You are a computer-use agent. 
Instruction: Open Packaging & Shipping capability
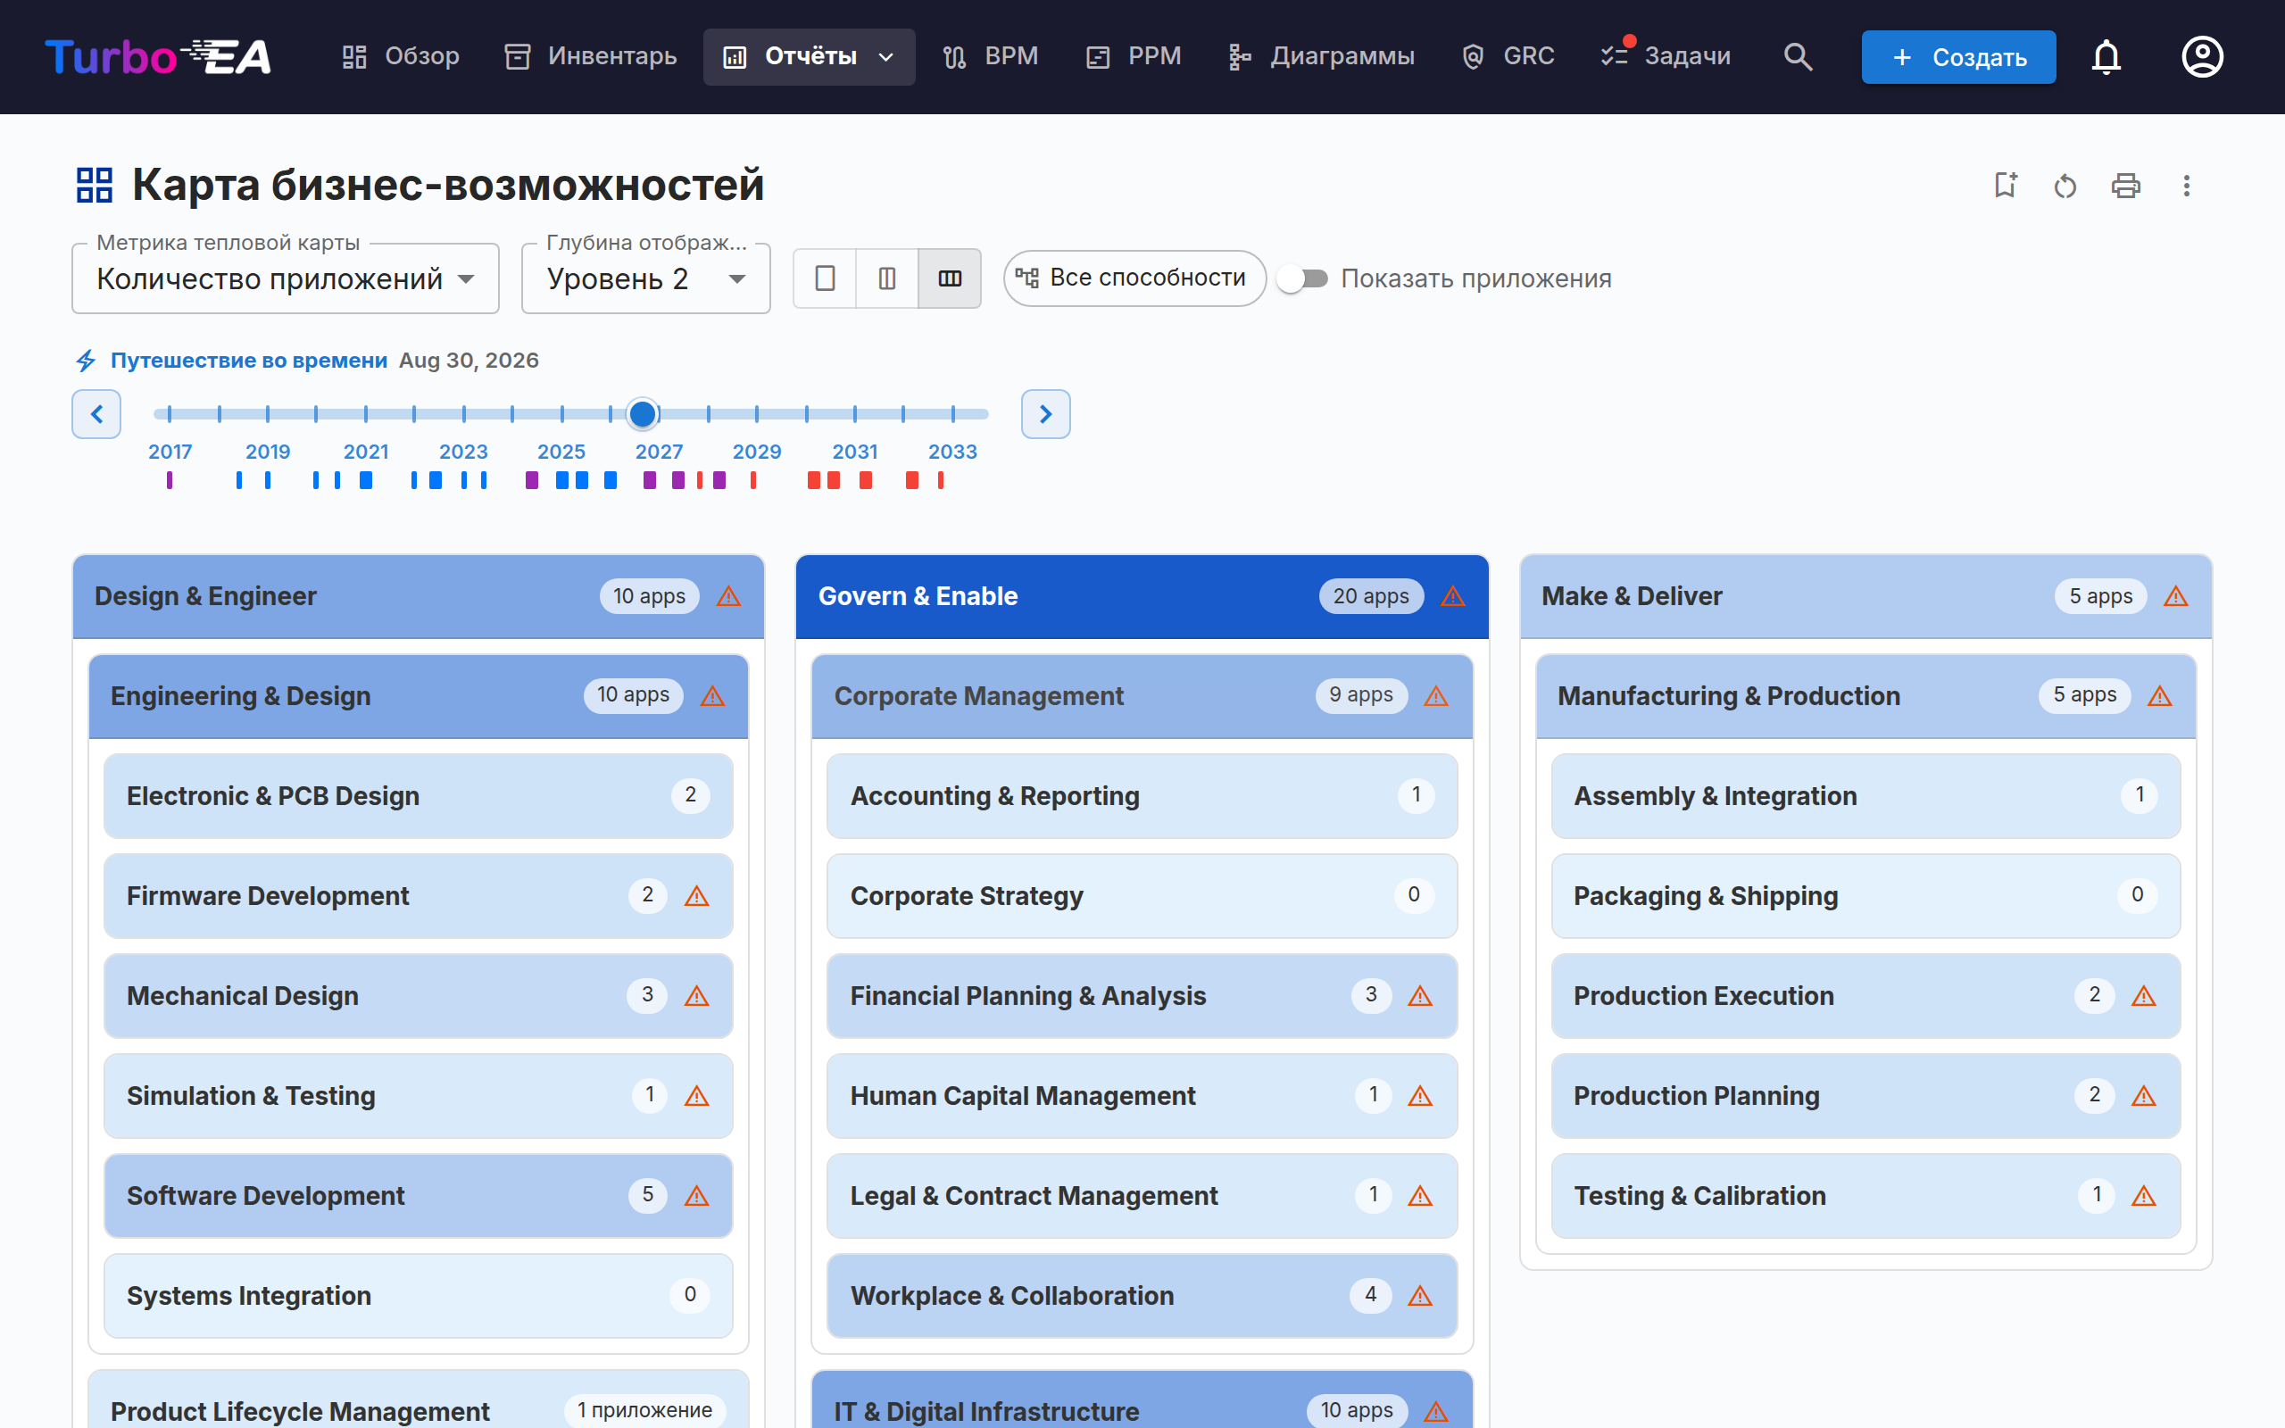[x=1865, y=895]
